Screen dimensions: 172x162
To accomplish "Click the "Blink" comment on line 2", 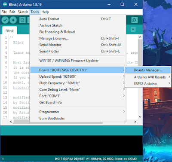I will (18, 43).
